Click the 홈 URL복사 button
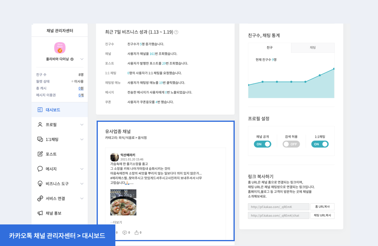378x246 pixels. [322, 207]
